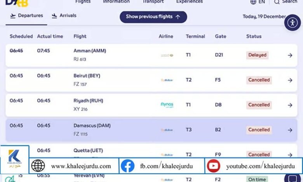Image resolution: width=303 pixels, height=182 pixels.
Task: Click the Delayed status badge
Action: (257, 55)
